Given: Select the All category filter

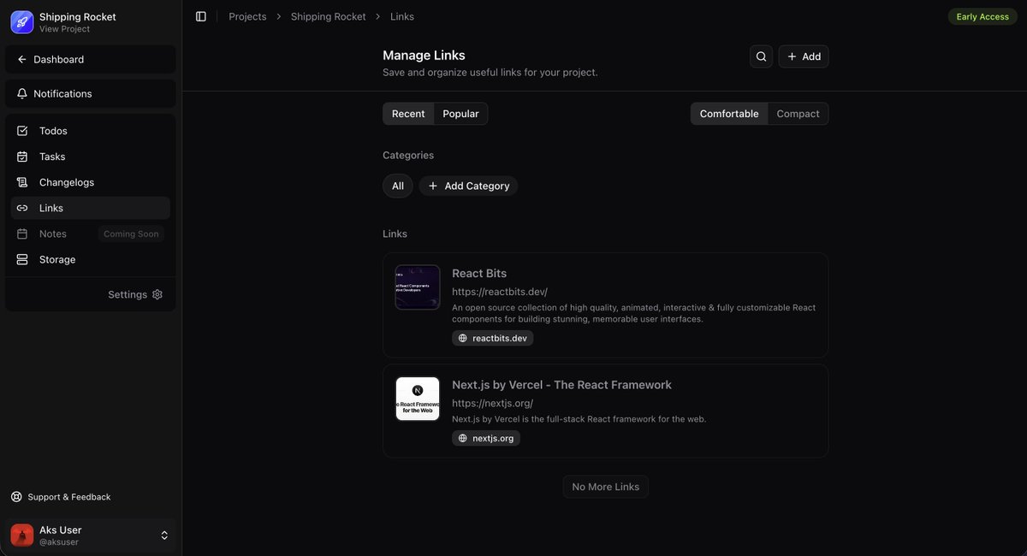Looking at the screenshot, I should [x=398, y=186].
